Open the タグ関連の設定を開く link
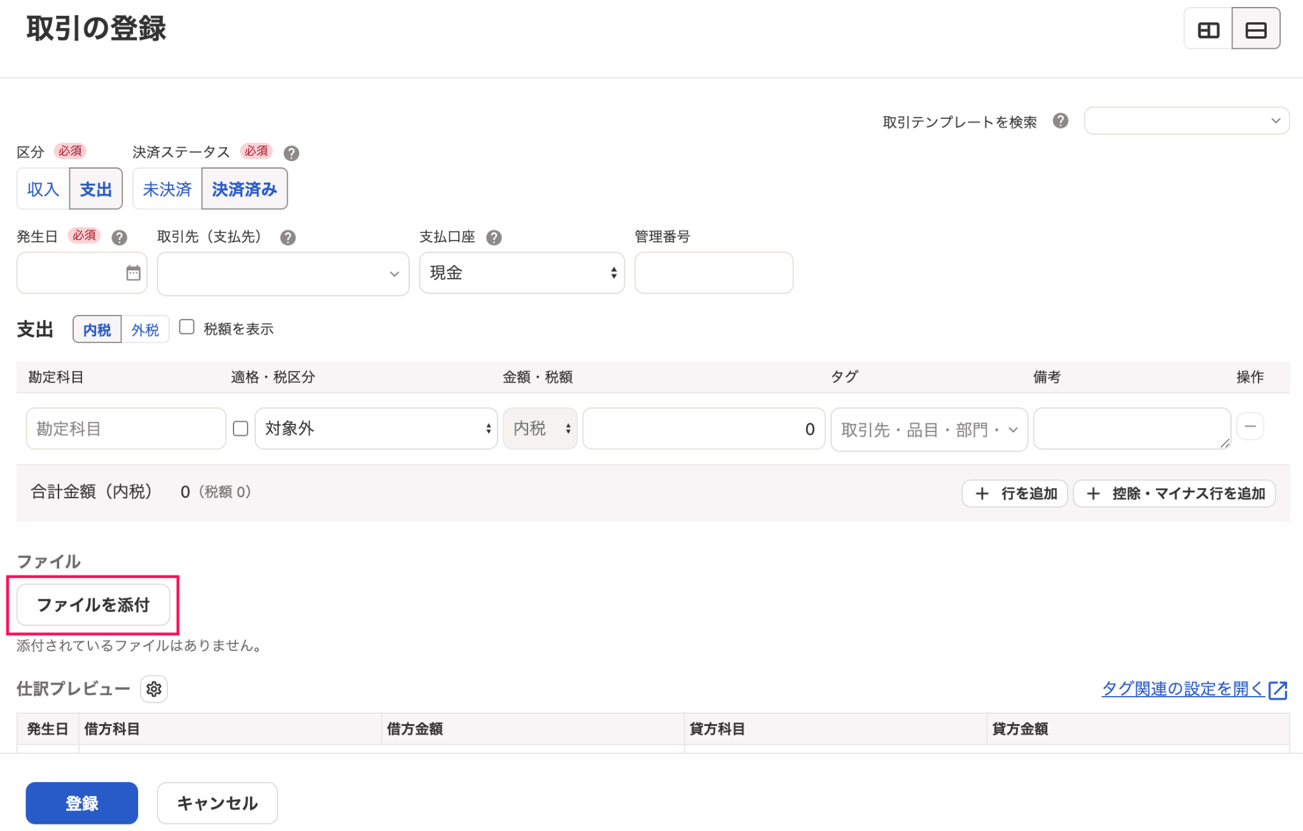The image size is (1303, 831). (1194, 689)
